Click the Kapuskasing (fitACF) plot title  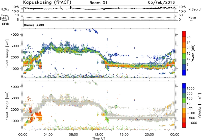point(47,2)
